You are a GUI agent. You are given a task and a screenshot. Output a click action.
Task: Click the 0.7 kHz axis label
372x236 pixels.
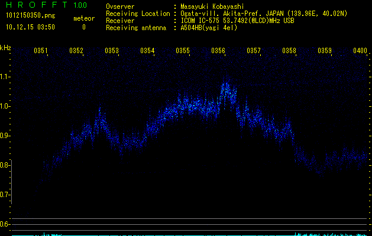point(5,195)
